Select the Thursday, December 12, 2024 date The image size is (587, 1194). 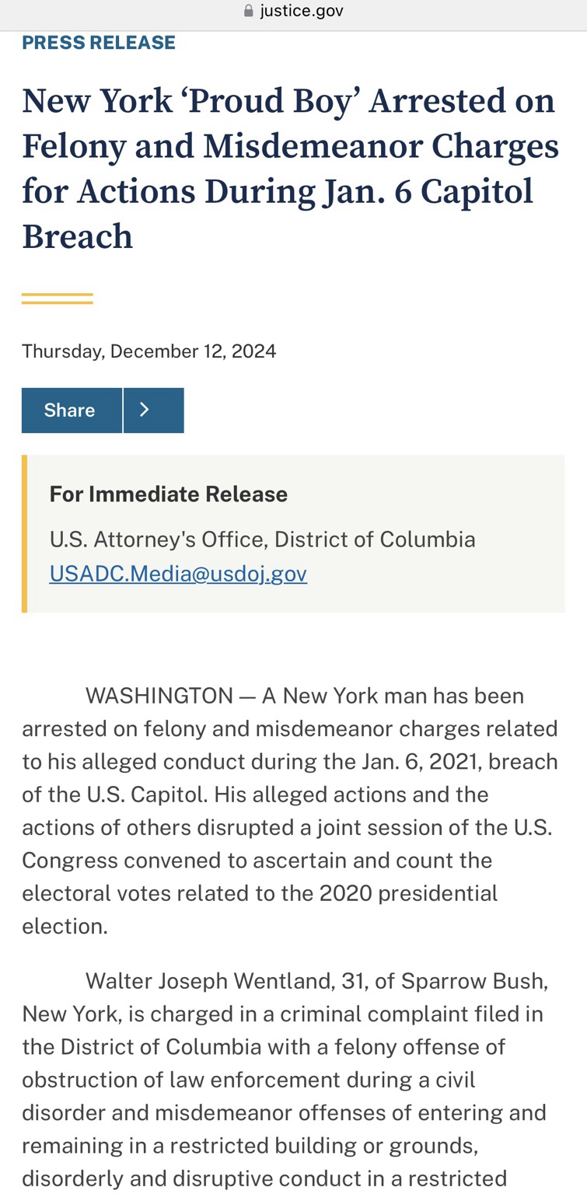(x=149, y=351)
